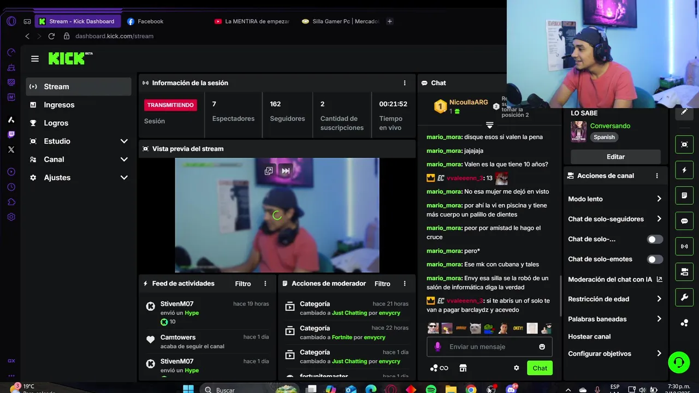Open Acciones de moderador three-dot menu
This screenshot has height=393, width=699.
point(405,284)
